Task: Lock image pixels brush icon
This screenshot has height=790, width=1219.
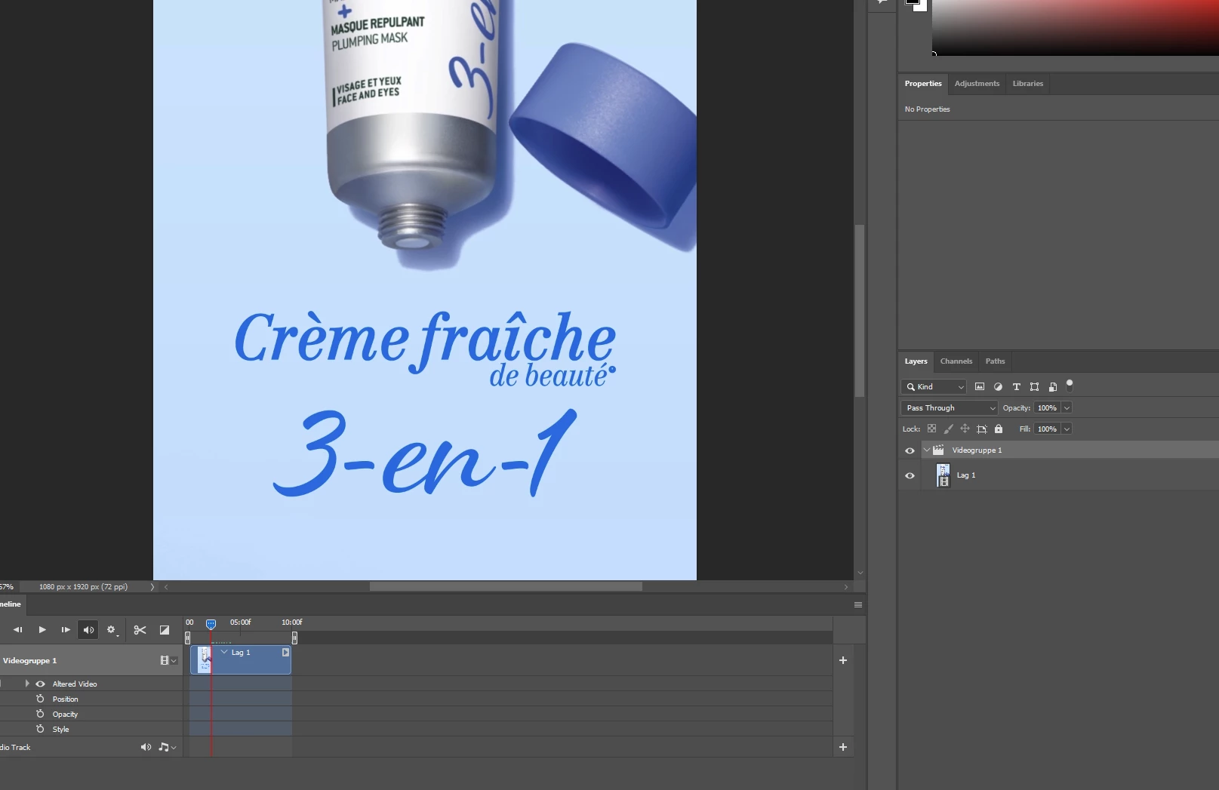Action: (x=948, y=429)
